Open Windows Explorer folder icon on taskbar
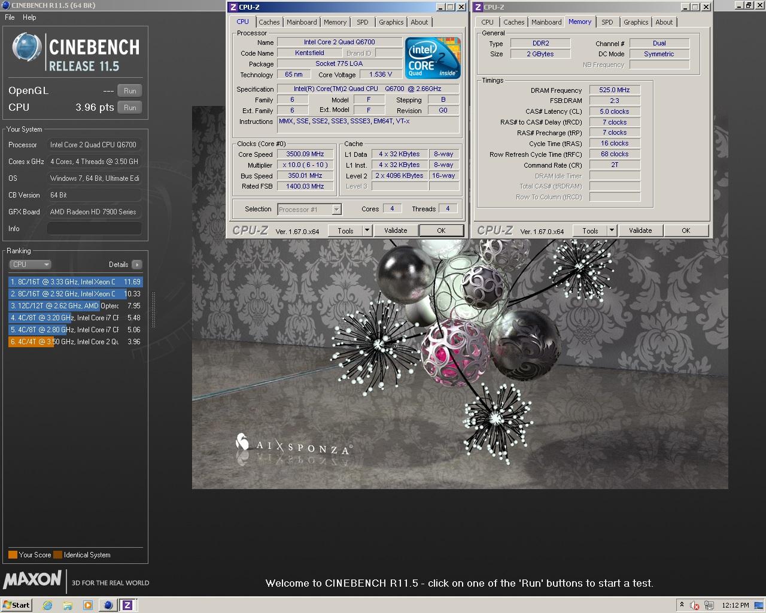The width and height of the screenshot is (766, 613). (68, 605)
